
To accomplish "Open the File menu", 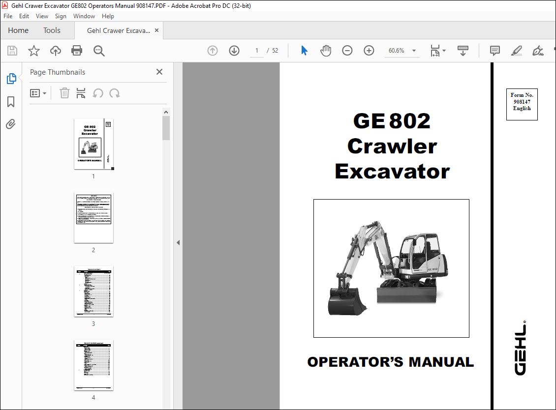I will pyautogui.click(x=8, y=16).
